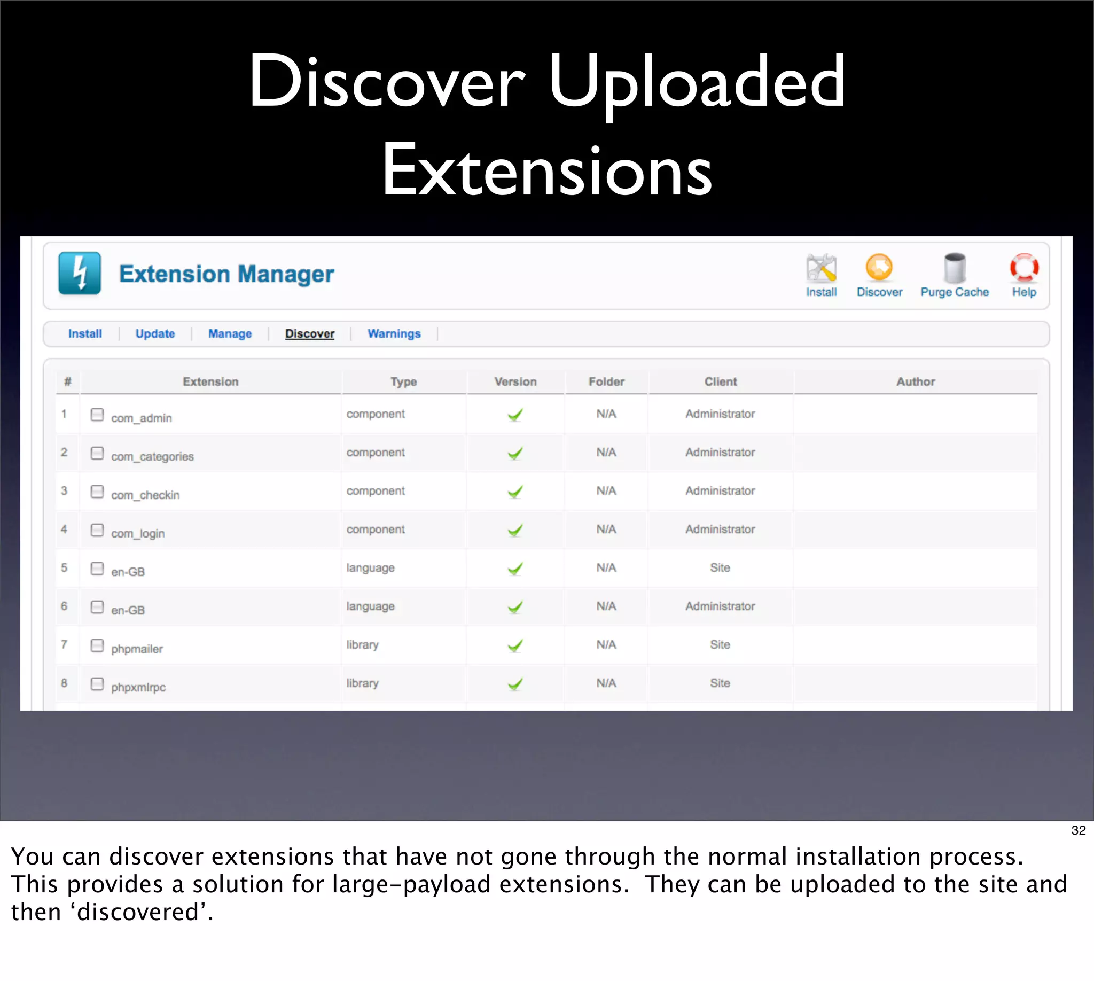Check the en-GB checkbox in row 5
The image size is (1094, 981).
pos(97,568)
